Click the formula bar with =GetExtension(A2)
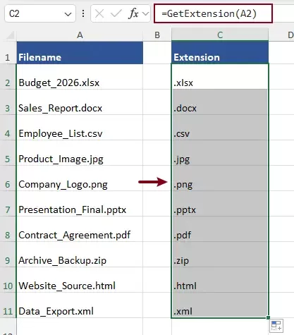This screenshot has height=335, width=294. tap(213, 13)
